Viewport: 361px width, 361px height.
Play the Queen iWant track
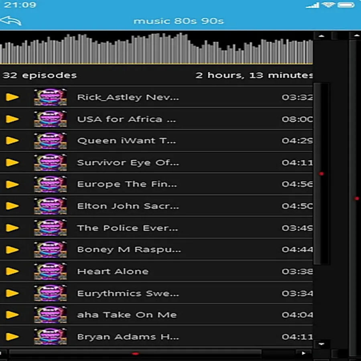tap(12, 140)
